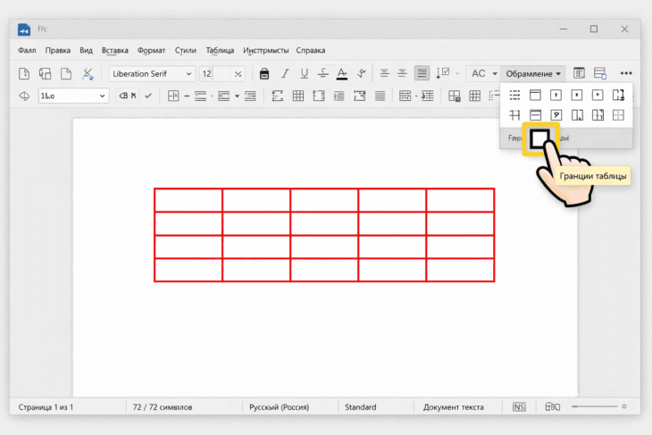
Task: Click Документ текста in status bar
Action: (x=453, y=407)
